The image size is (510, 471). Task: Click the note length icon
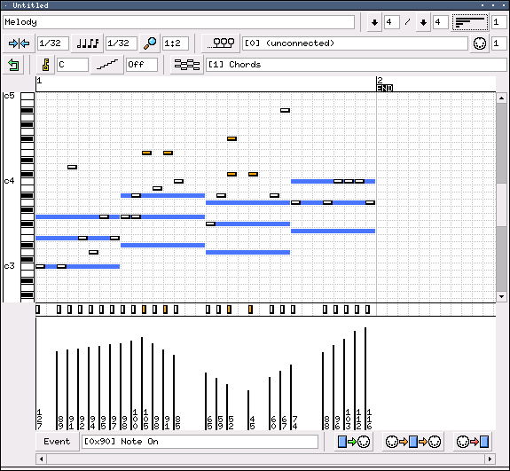pyautogui.click(x=88, y=43)
